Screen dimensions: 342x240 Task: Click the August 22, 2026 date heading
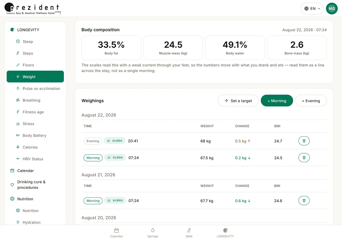(x=99, y=115)
